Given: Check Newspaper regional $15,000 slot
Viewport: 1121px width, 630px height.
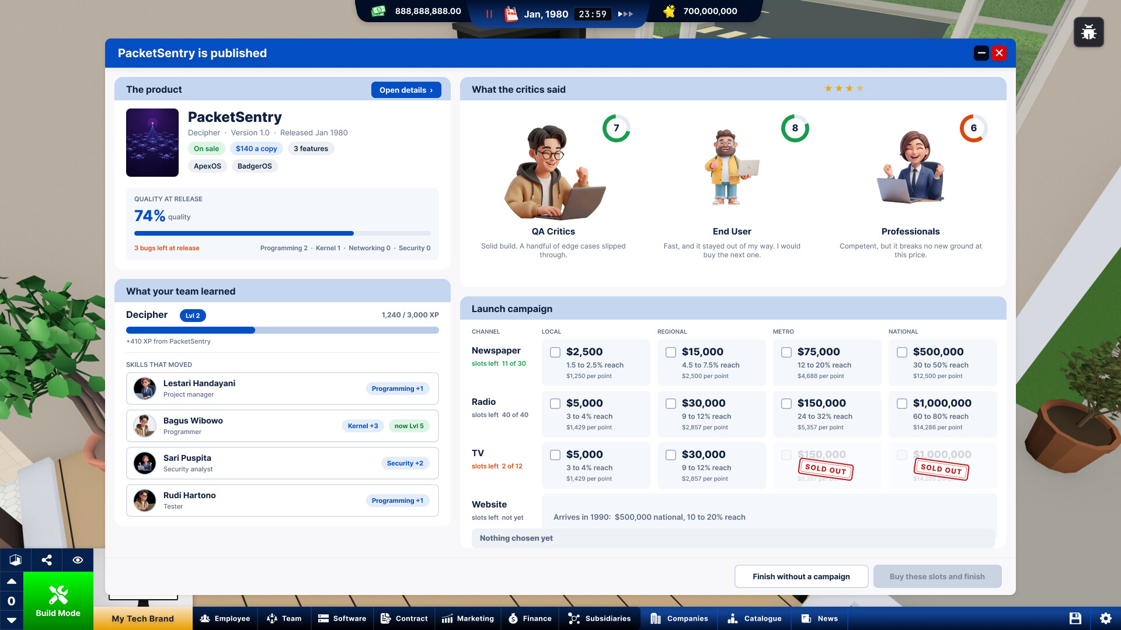Looking at the screenshot, I should point(671,352).
